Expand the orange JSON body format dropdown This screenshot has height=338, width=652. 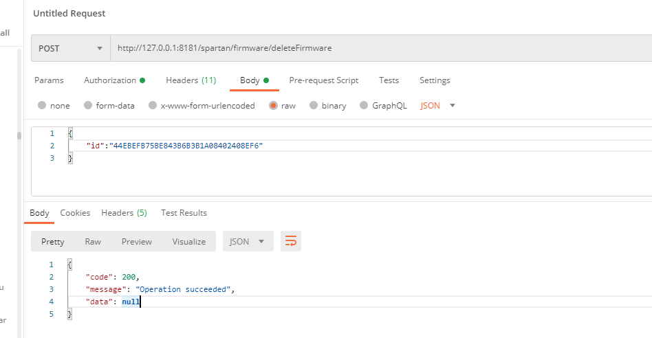coord(438,106)
